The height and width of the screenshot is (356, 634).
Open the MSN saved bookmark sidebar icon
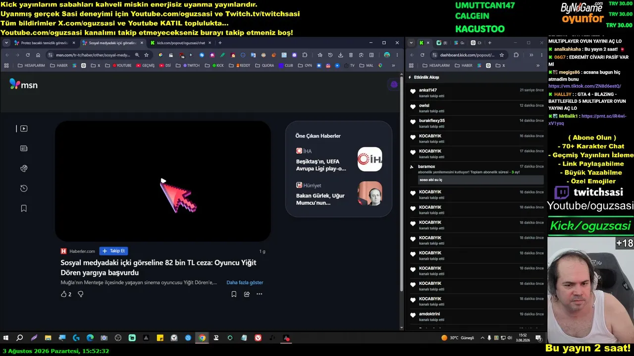[24, 209]
